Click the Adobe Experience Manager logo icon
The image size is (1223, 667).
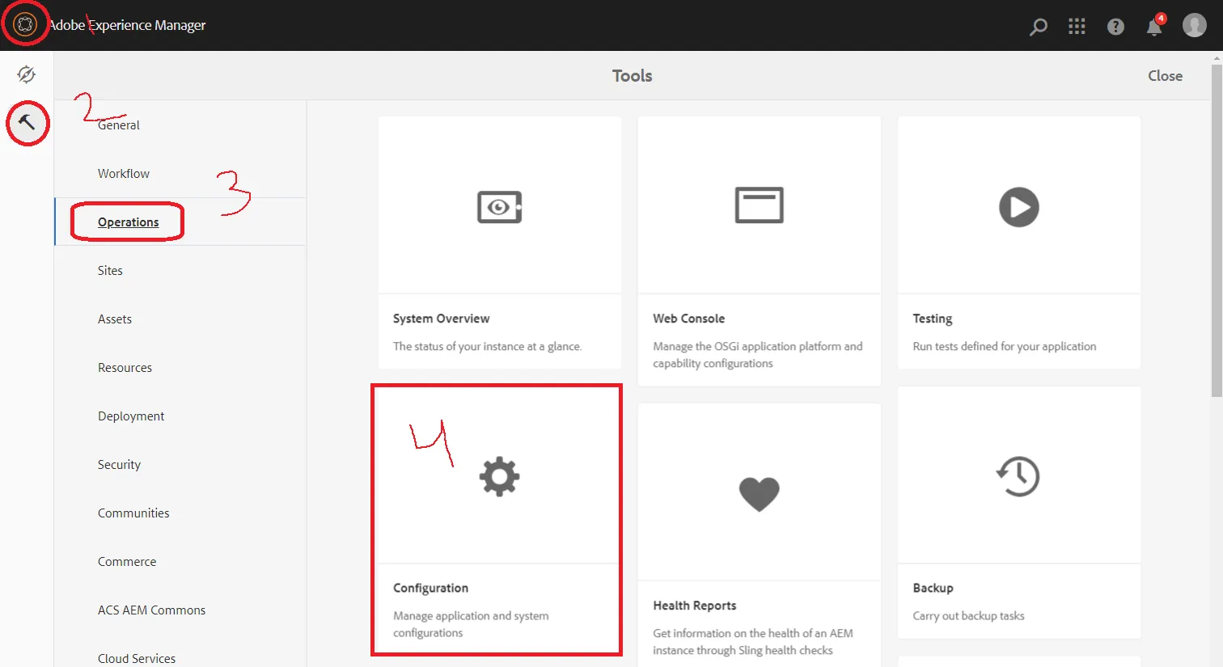[25, 25]
